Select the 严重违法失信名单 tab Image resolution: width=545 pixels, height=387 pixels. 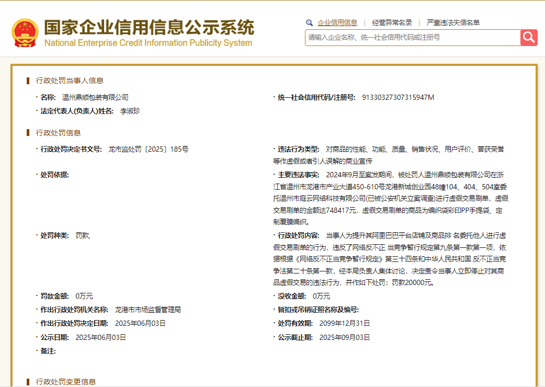coord(453,23)
